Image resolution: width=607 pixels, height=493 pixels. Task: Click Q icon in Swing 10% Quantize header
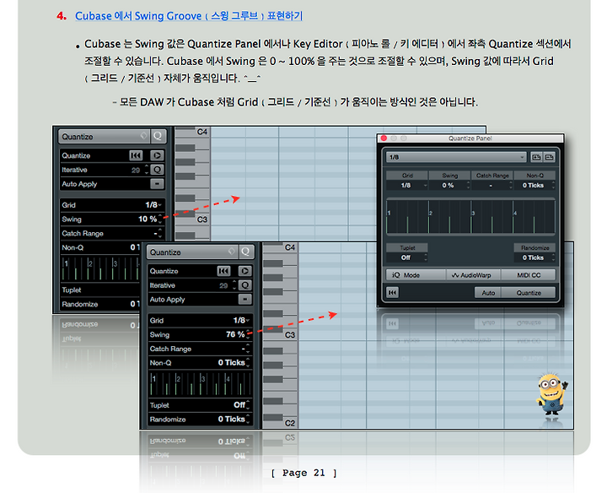pyautogui.click(x=158, y=136)
